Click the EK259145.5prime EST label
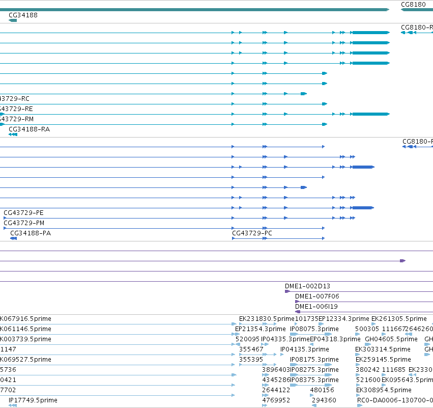The width and height of the screenshot is (433, 408). 383,360
